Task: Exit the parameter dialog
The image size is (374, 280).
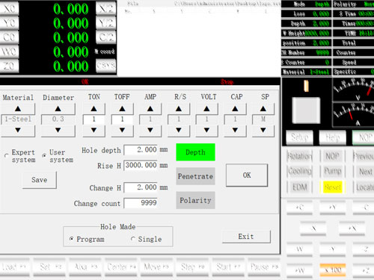Action: 246,237
